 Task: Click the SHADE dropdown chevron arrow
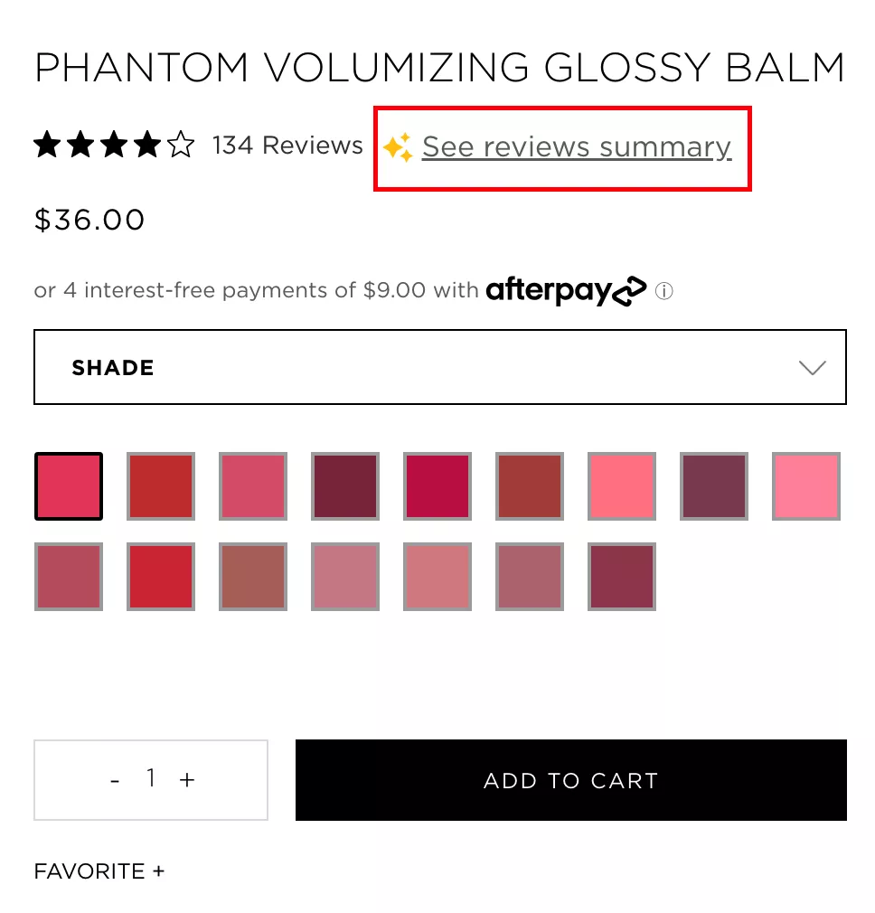pyautogui.click(x=813, y=368)
